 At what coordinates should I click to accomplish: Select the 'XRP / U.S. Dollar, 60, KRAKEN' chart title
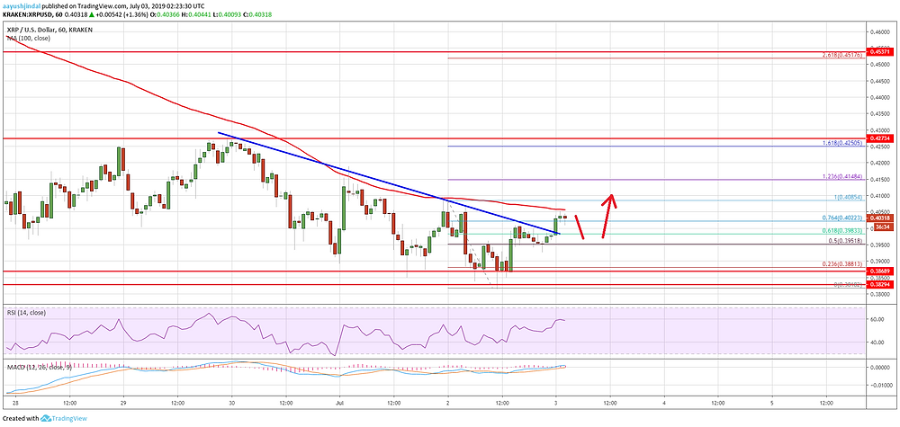[x=49, y=30]
